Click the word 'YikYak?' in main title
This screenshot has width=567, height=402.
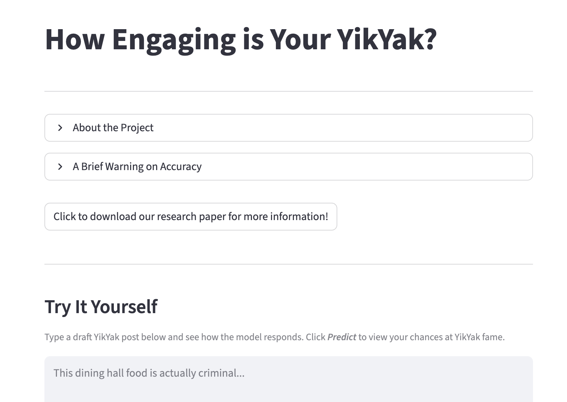point(387,40)
